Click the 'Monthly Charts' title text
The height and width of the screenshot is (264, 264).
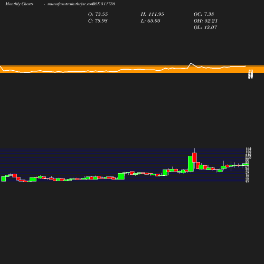(x=19, y=4)
